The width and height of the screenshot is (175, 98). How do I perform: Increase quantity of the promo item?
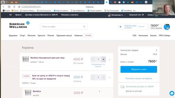(104, 77)
